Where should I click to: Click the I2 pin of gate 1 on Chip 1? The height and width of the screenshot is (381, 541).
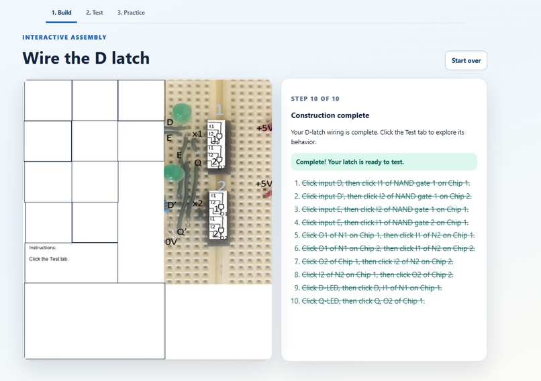(x=211, y=133)
